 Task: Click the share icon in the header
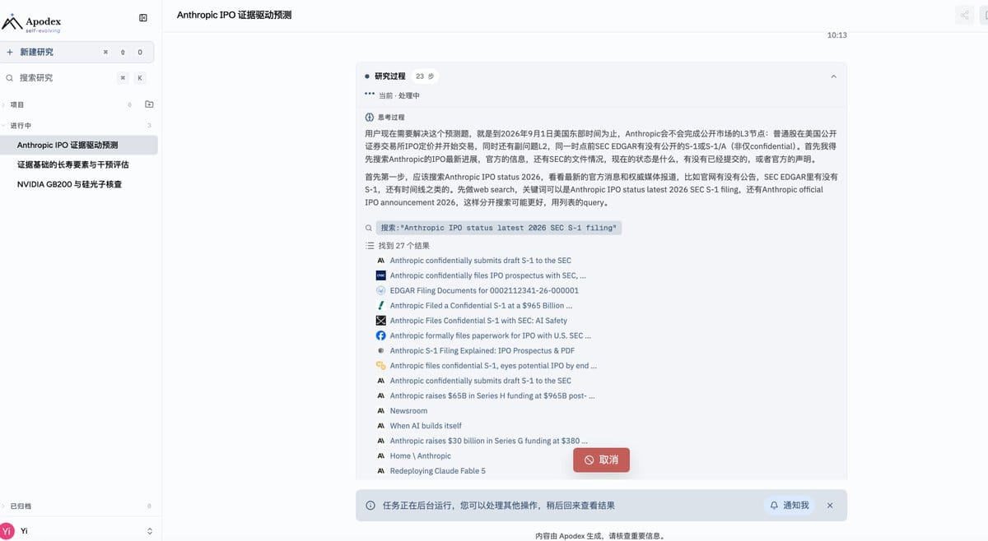coord(964,15)
